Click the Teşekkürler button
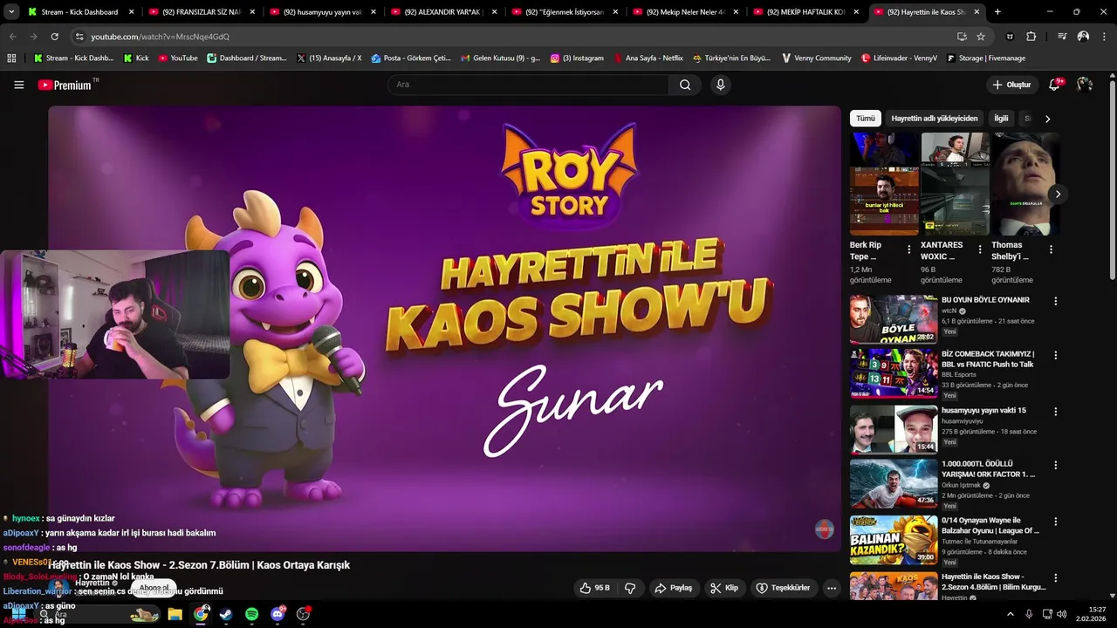The image size is (1117, 628). pyautogui.click(x=784, y=588)
